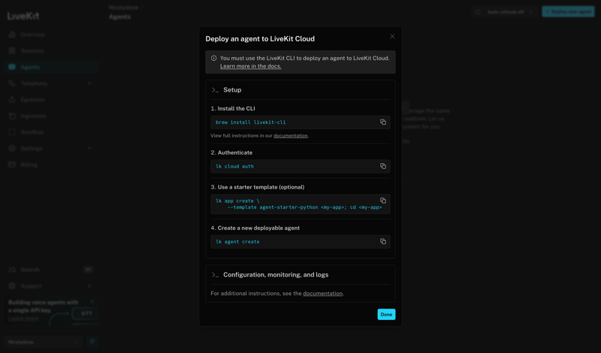Expand the Settings chevron in sidebar
Image resolution: width=601 pixels, height=353 pixels.
pos(89,148)
